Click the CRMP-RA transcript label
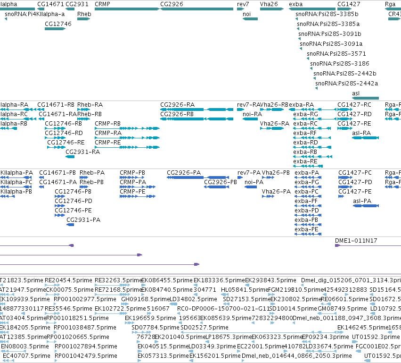Viewport: 401px width, 363px height. [108, 133]
